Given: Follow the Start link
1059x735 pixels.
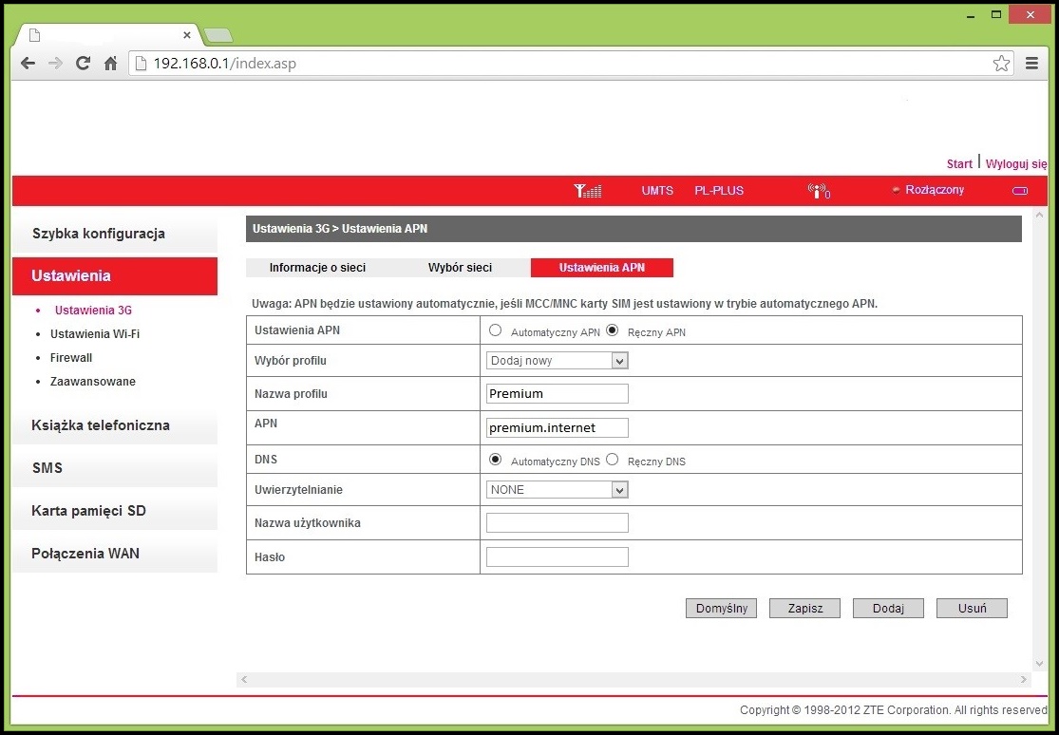Looking at the screenshot, I should pyautogui.click(x=959, y=164).
